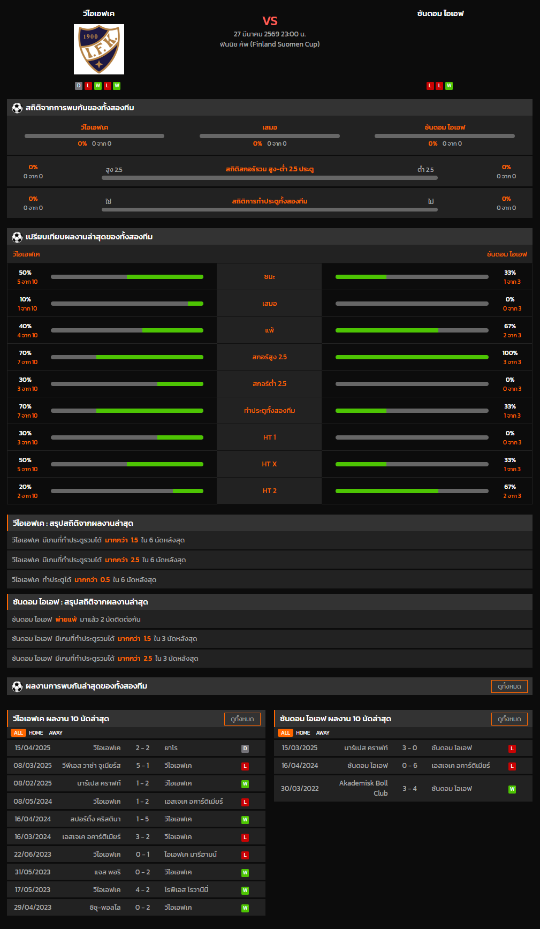This screenshot has height=929, width=540.
Task: Click the soccer ball icon beside recent form comparison header
Action: tap(17, 237)
